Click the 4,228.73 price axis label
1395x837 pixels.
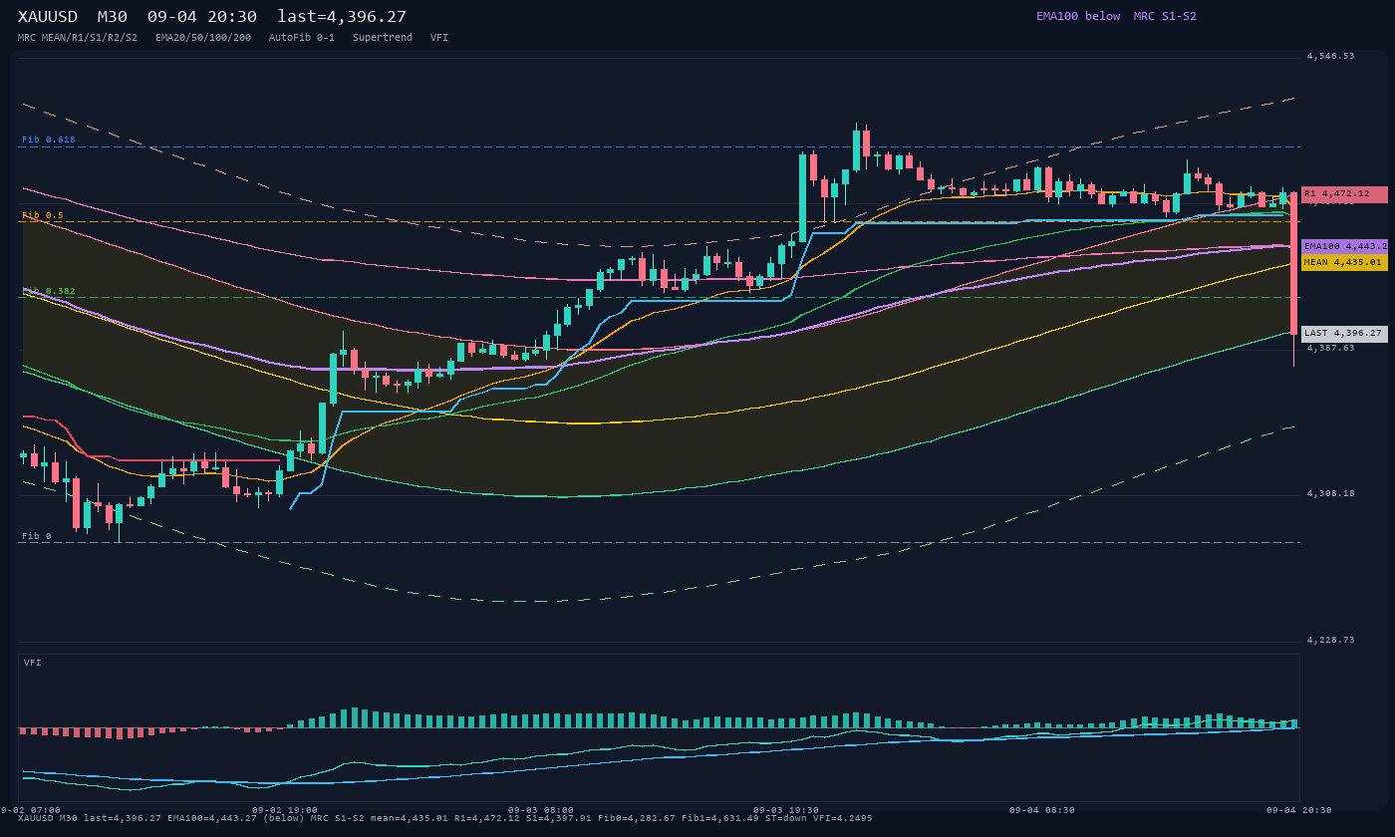pos(1330,640)
